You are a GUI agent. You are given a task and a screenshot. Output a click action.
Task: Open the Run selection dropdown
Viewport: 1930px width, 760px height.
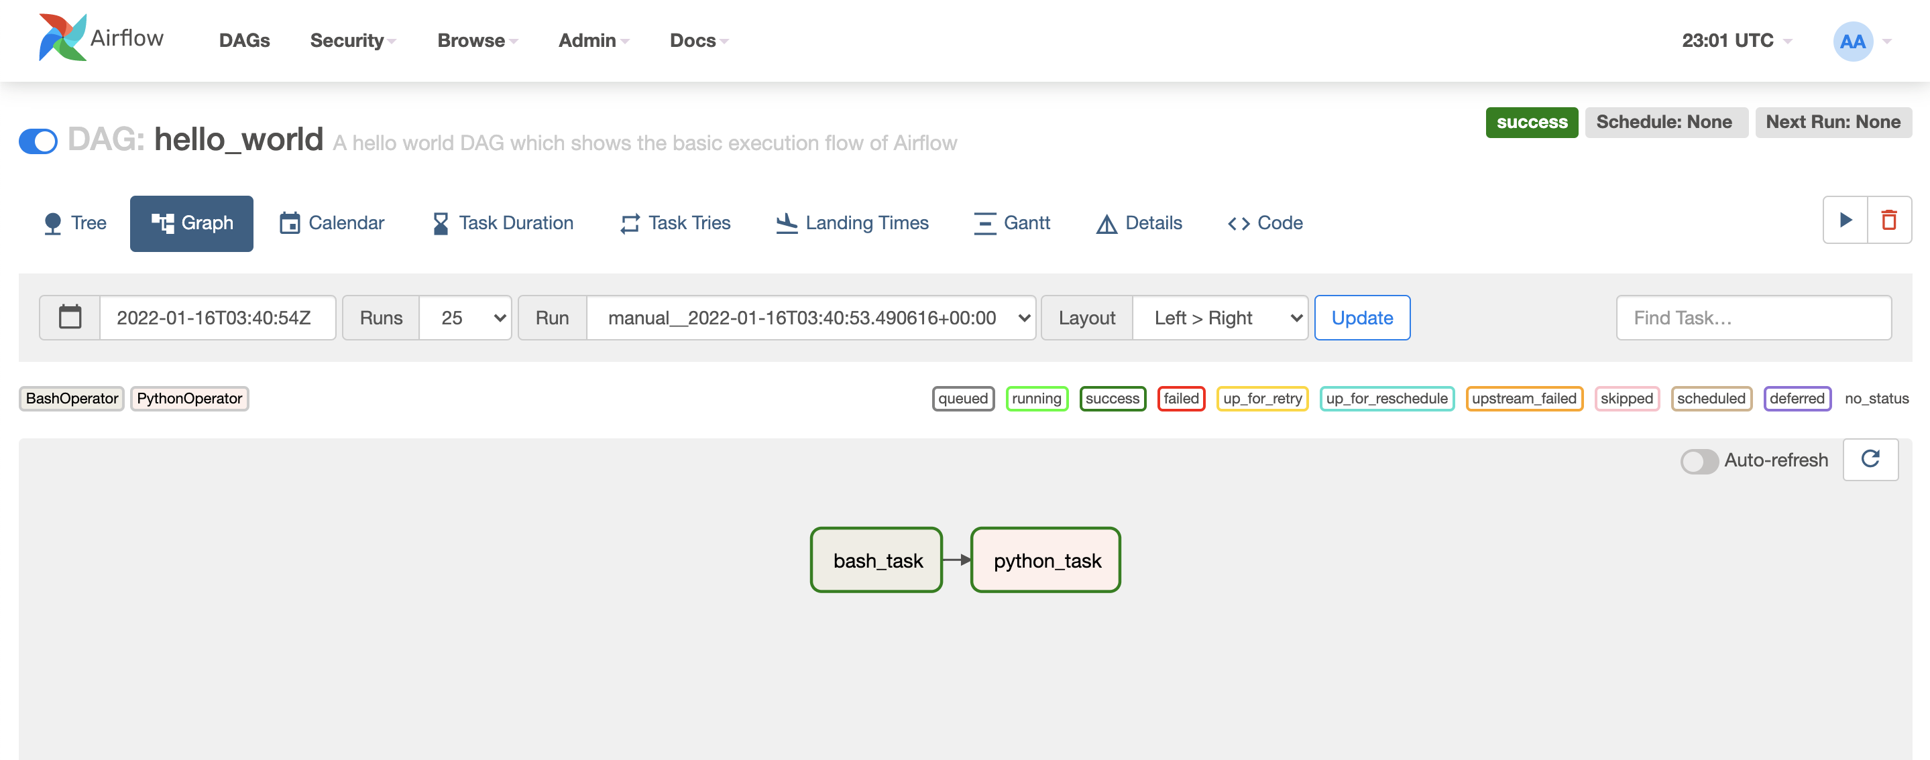[x=811, y=318]
